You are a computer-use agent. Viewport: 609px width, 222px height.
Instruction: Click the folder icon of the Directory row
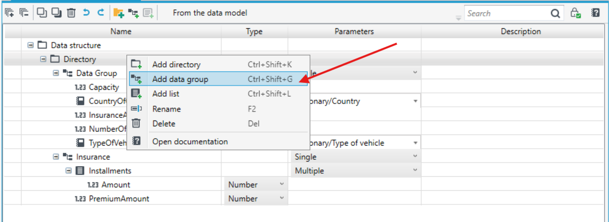point(55,59)
